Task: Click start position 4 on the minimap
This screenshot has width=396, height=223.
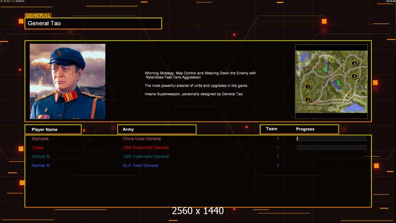Action: tap(354, 76)
